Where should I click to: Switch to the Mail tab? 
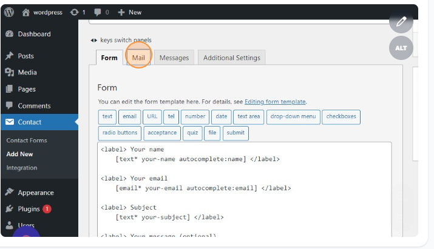click(x=138, y=58)
